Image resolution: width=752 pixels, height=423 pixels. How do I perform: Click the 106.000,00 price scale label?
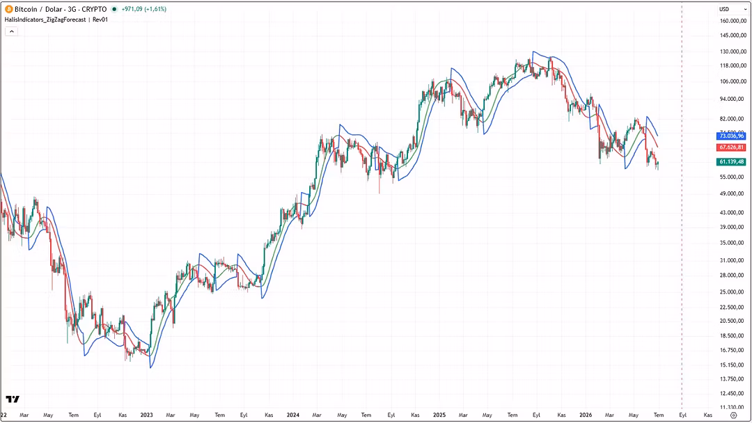733,81
